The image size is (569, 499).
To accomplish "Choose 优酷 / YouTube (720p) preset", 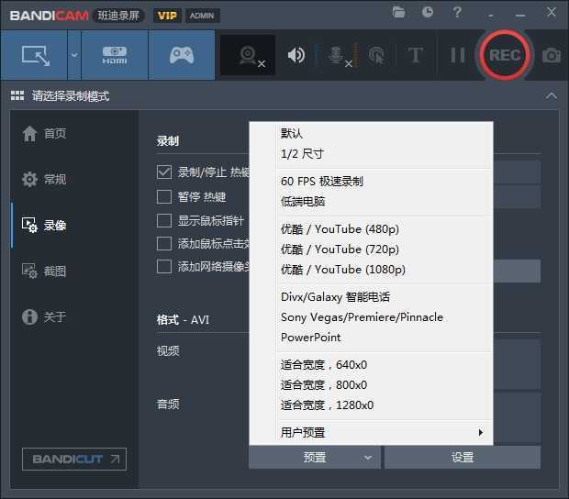I will pyautogui.click(x=371, y=249).
